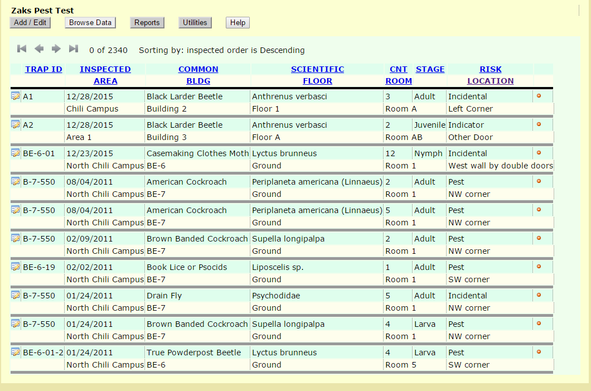Open the edit icon for trap A2
Viewport: 591px width, 391px height.
(16, 124)
